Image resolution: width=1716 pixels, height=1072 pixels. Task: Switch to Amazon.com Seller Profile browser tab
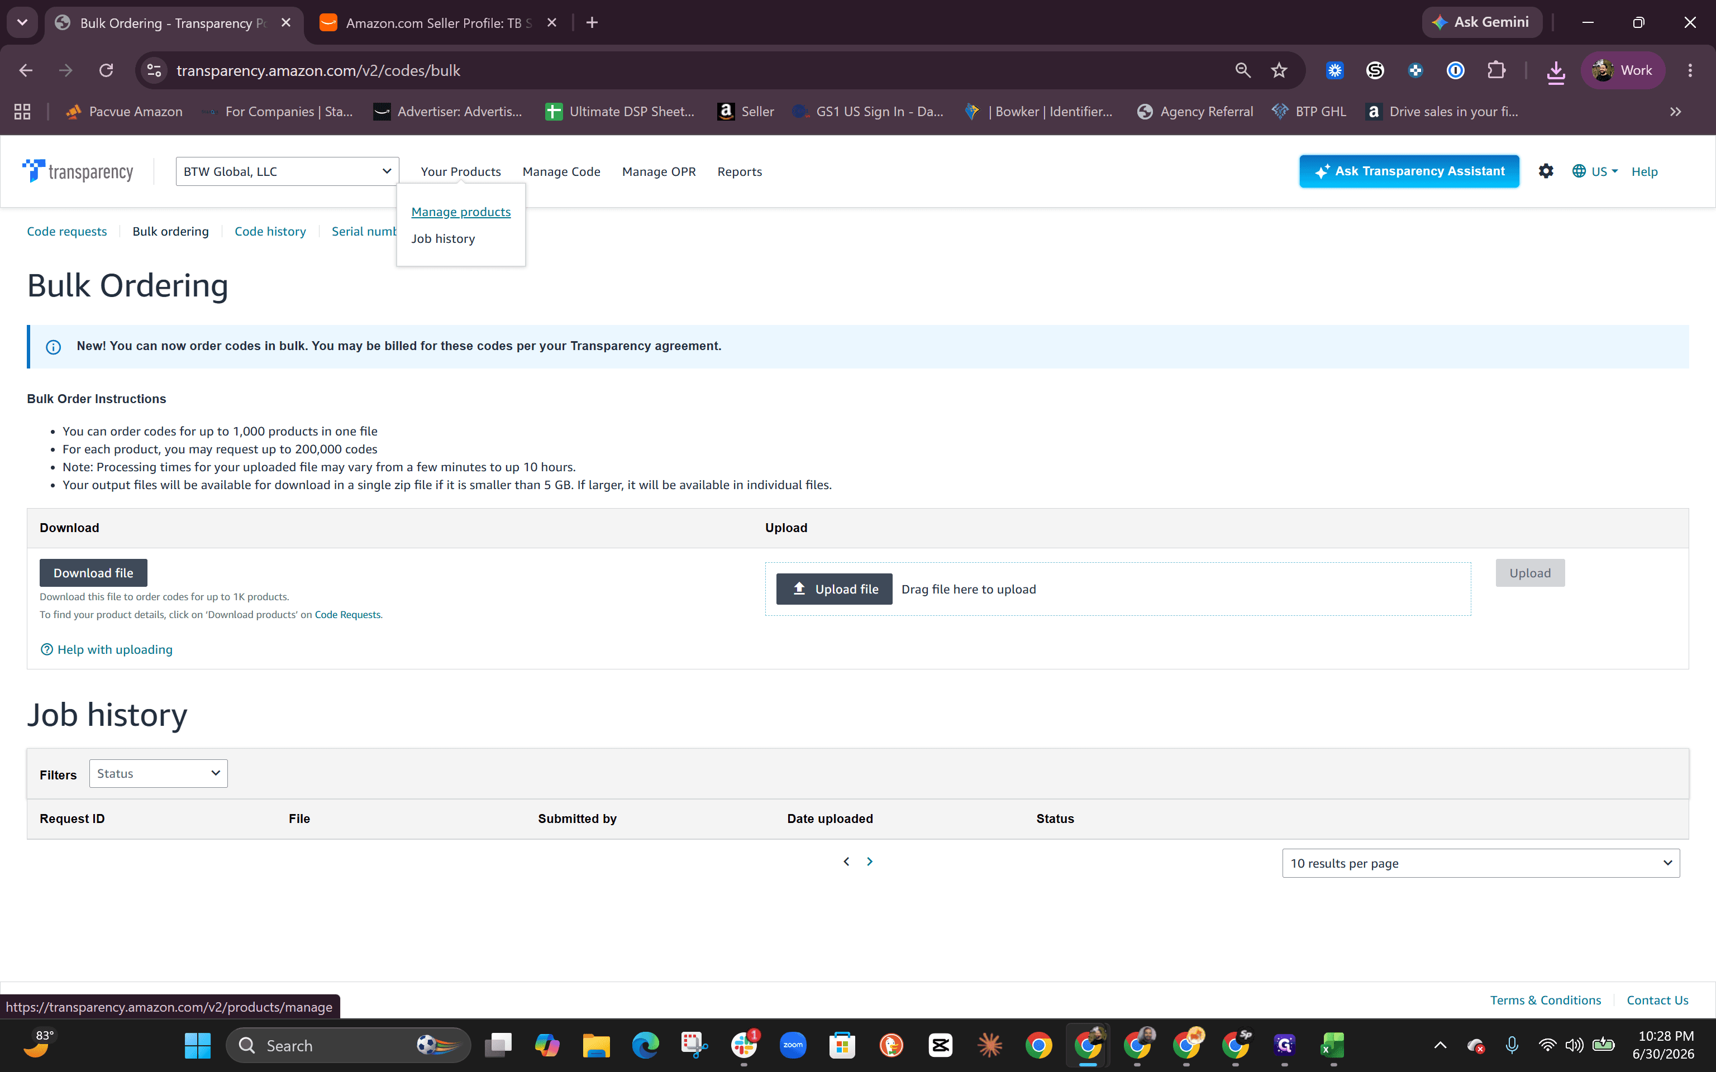[x=438, y=23]
